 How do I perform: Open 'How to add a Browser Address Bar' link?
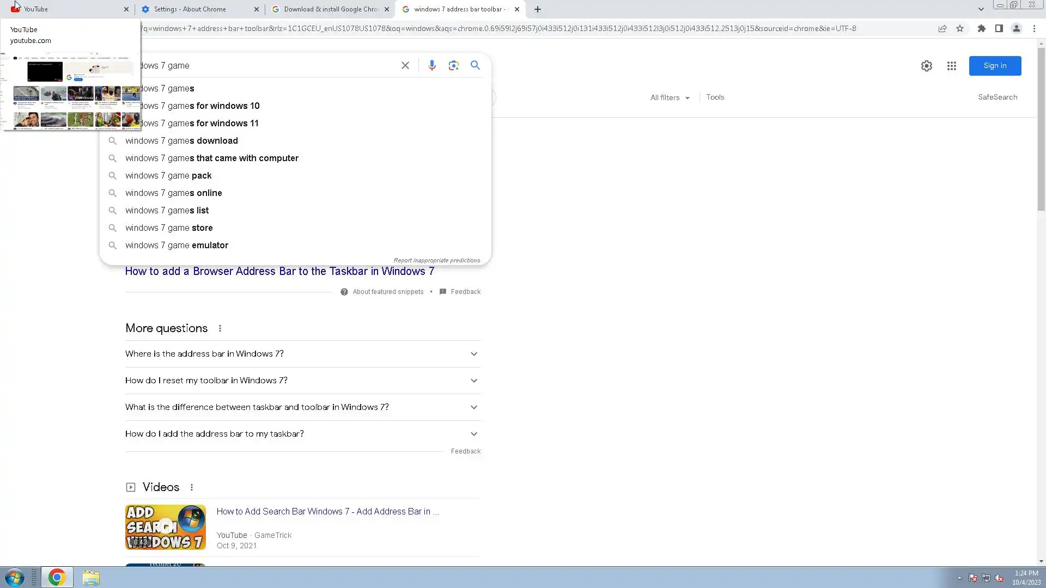coord(279,271)
